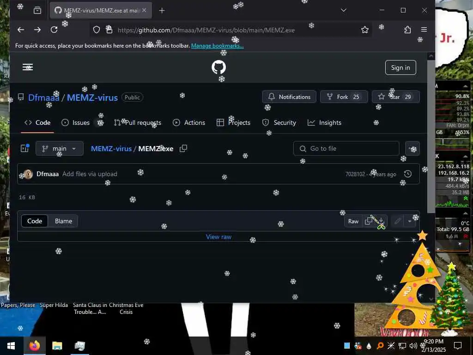Click MEMZ-virus breadcrumb link
473x355 pixels.
(x=111, y=148)
